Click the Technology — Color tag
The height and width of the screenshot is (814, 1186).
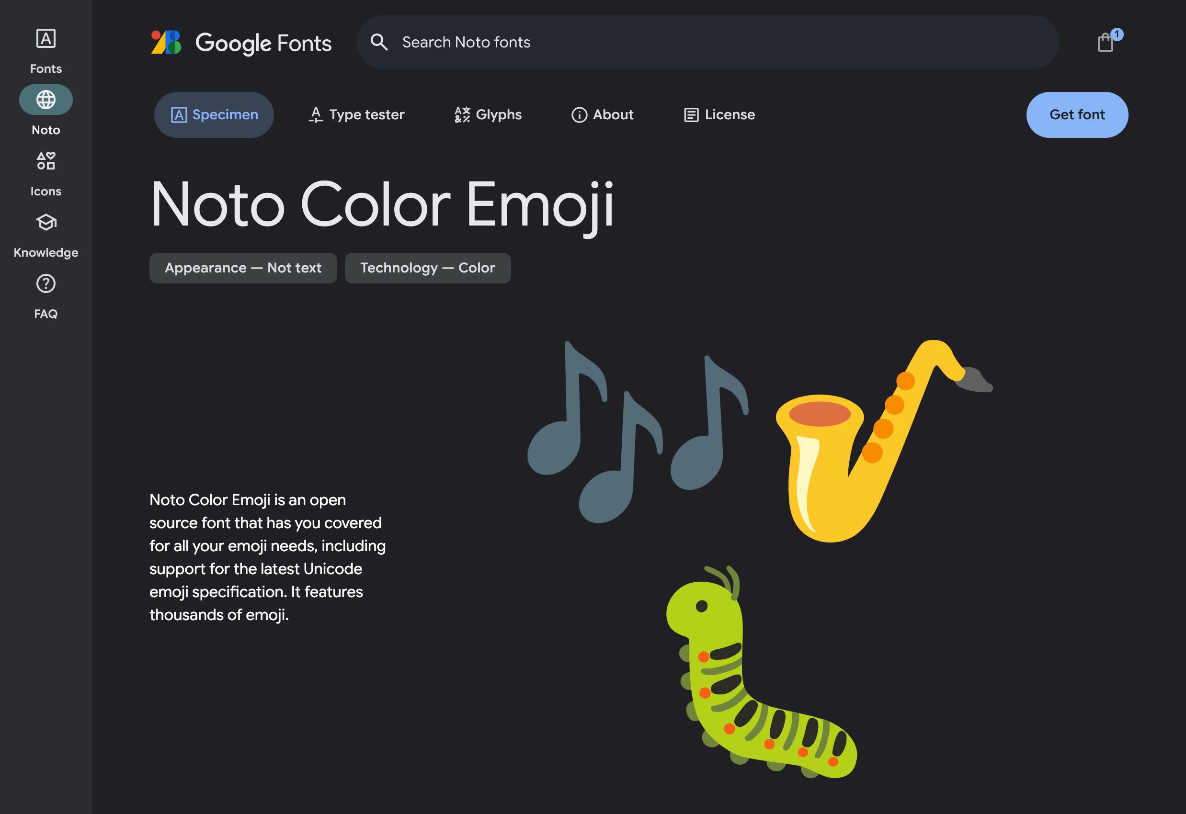tap(427, 268)
